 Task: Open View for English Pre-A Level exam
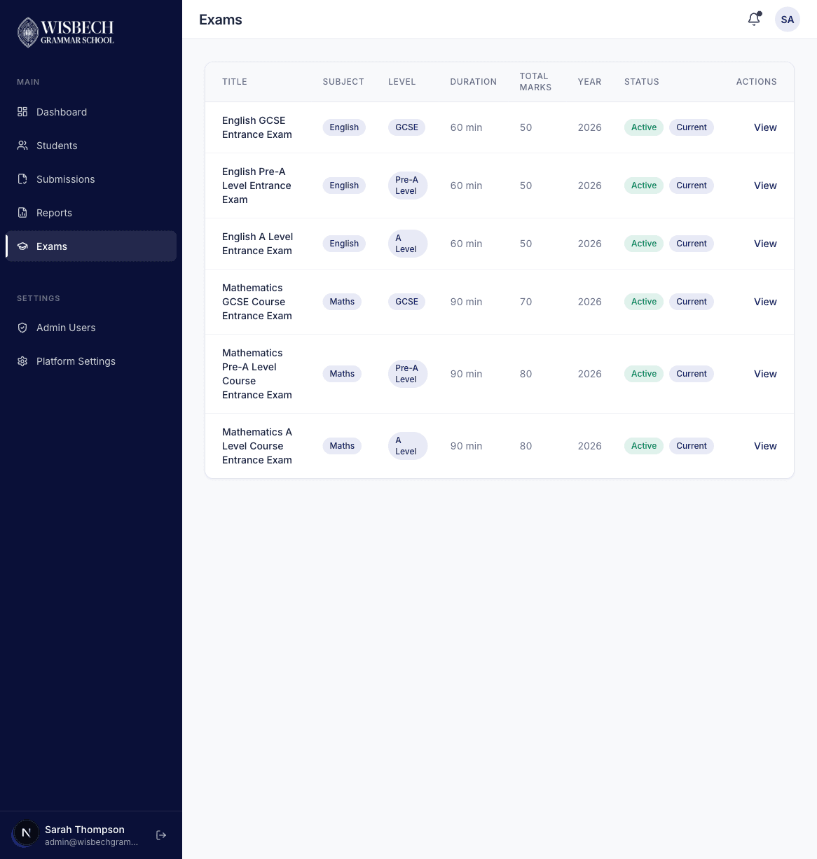(x=765, y=186)
